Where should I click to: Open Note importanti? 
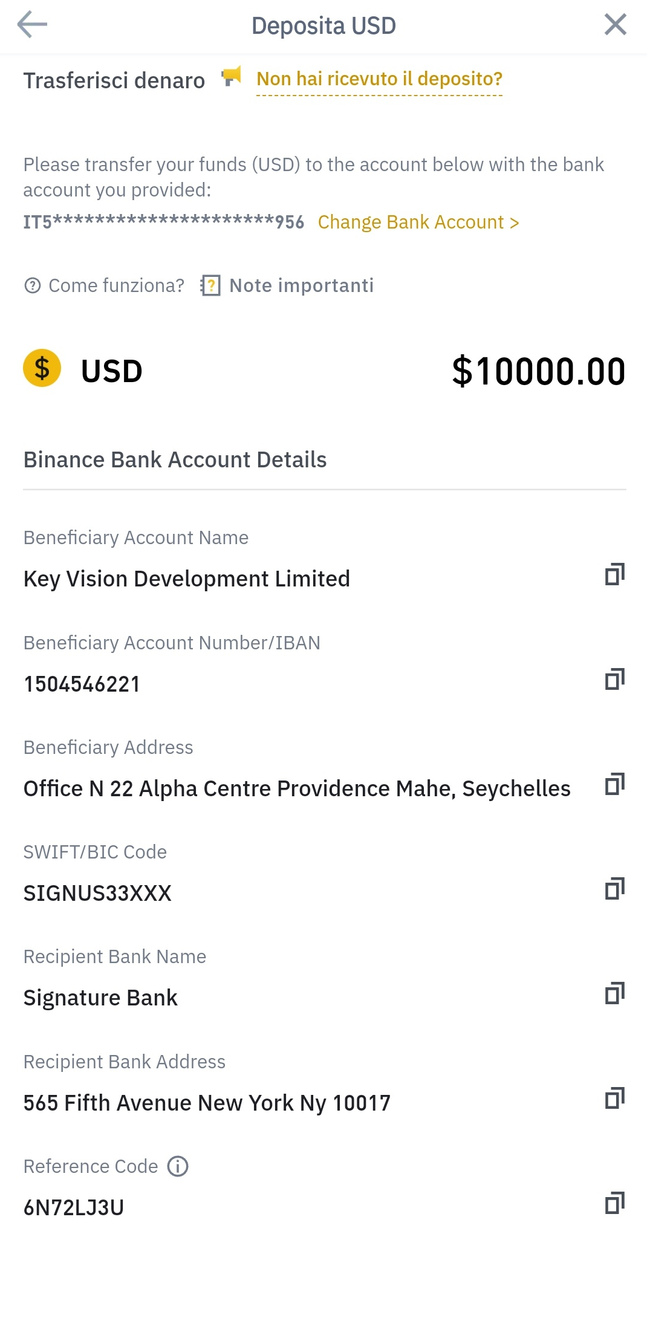(301, 285)
